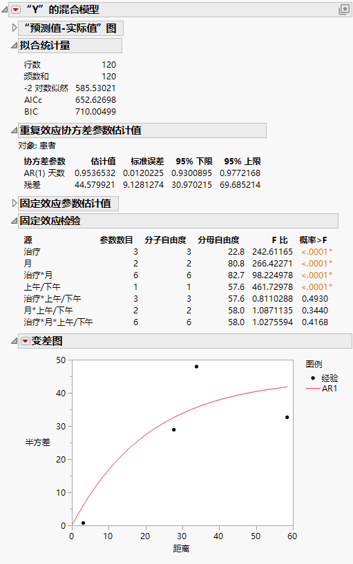
Task: Click the 固定效应检验 section header
Action: point(178,221)
